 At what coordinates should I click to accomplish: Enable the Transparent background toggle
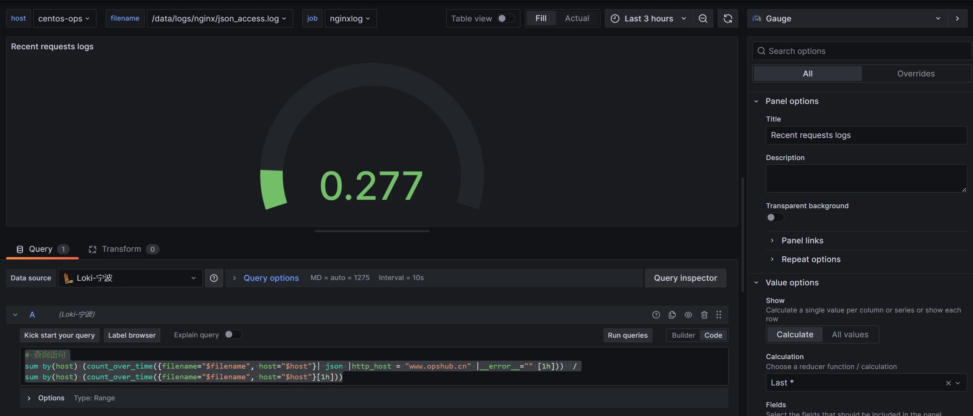775,217
